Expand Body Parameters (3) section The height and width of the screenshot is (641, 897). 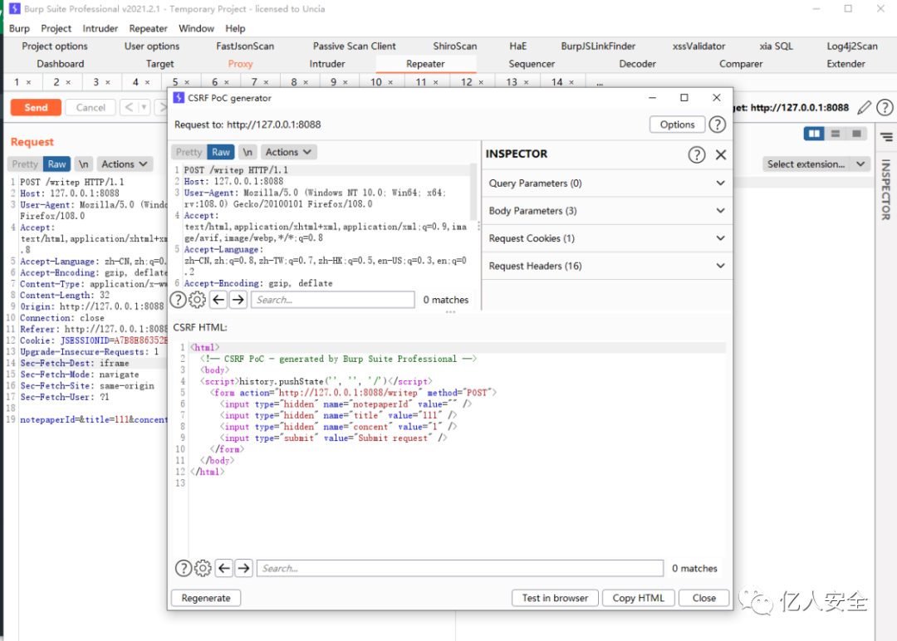click(x=607, y=211)
